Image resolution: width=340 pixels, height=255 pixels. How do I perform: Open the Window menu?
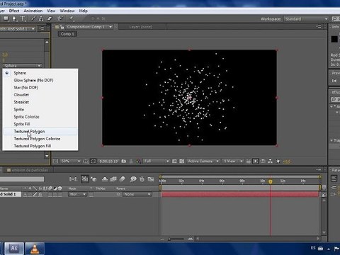[x=67, y=11]
